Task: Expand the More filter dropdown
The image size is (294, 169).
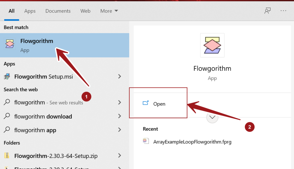Action: (x=109, y=11)
